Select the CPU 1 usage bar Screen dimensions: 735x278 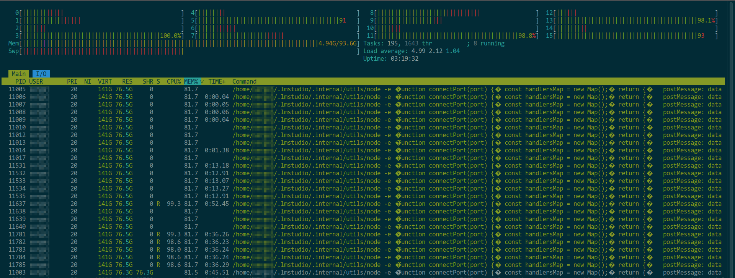pos(100,21)
